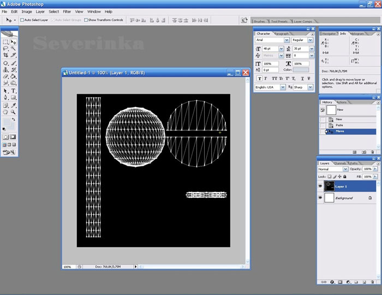
Task: Enable the Auto Select Layer checkbox
Action: 22,20
